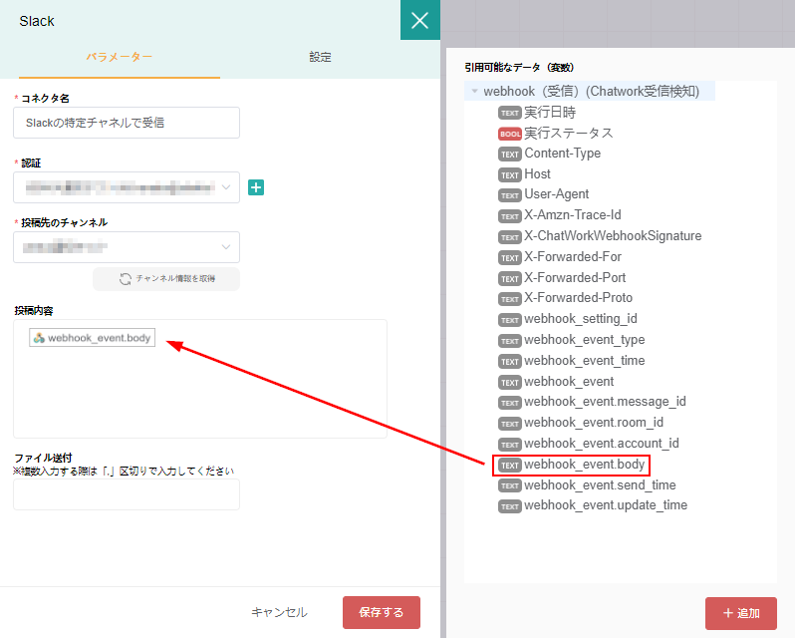Select the Content-Type variable

point(549,154)
